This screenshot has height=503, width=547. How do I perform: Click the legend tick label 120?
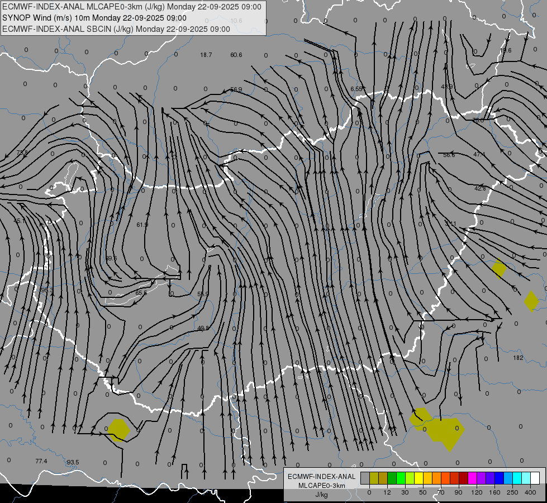(x=477, y=492)
